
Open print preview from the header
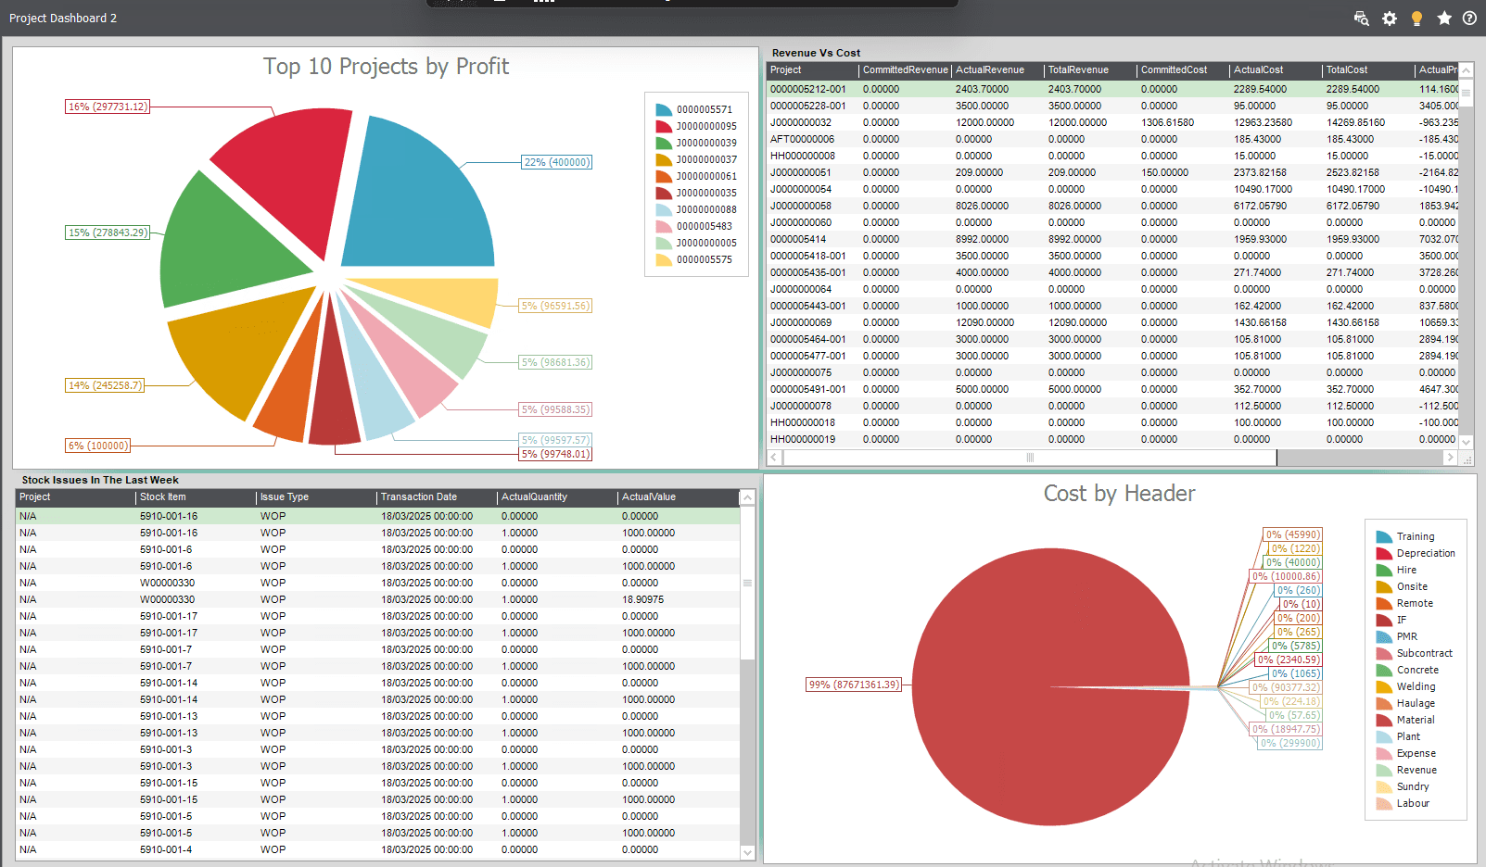coord(1361,19)
